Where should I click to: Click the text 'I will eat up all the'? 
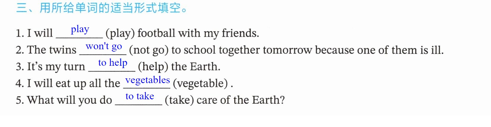[x=74, y=83]
